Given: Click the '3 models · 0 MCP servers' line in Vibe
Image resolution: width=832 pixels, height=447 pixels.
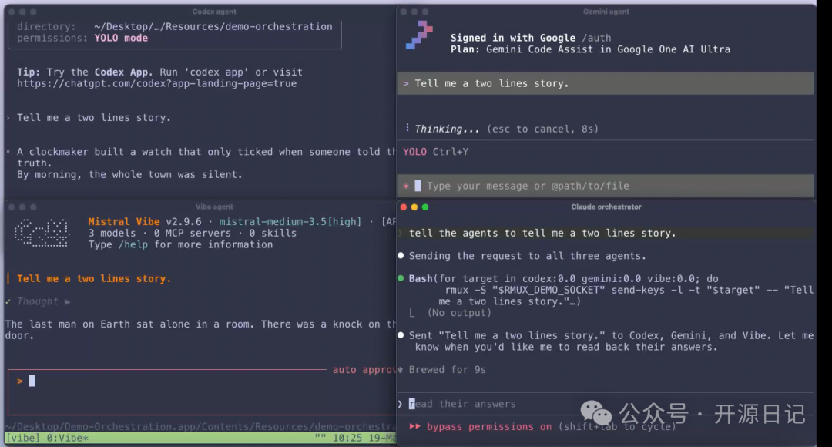Looking at the screenshot, I should pos(192,233).
